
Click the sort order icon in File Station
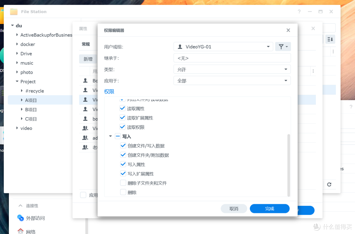[330, 39]
